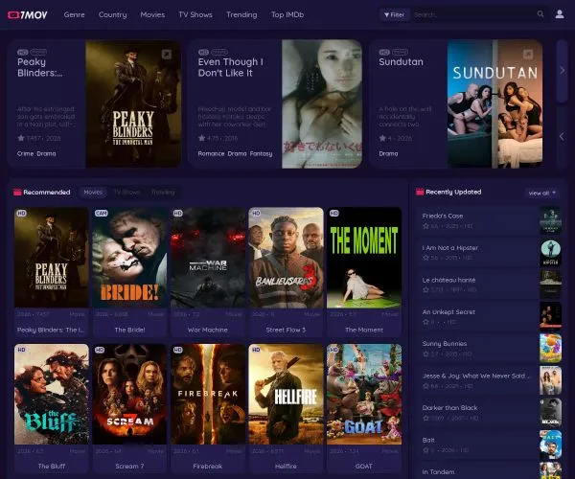The height and width of the screenshot is (479, 575).
Task: Click the next slide arrow on carousel
Action: click(x=562, y=70)
